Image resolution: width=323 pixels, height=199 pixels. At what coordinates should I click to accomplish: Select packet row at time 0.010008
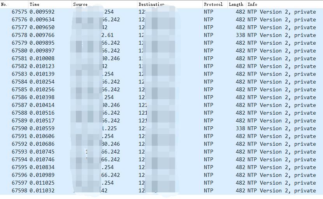tap(42, 59)
